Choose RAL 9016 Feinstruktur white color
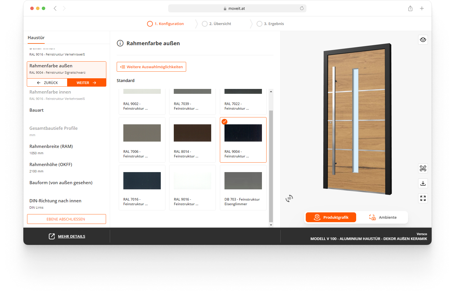This screenshot has height=297, width=455. [x=192, y=188]
